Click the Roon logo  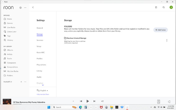click(x=8, y=7)
